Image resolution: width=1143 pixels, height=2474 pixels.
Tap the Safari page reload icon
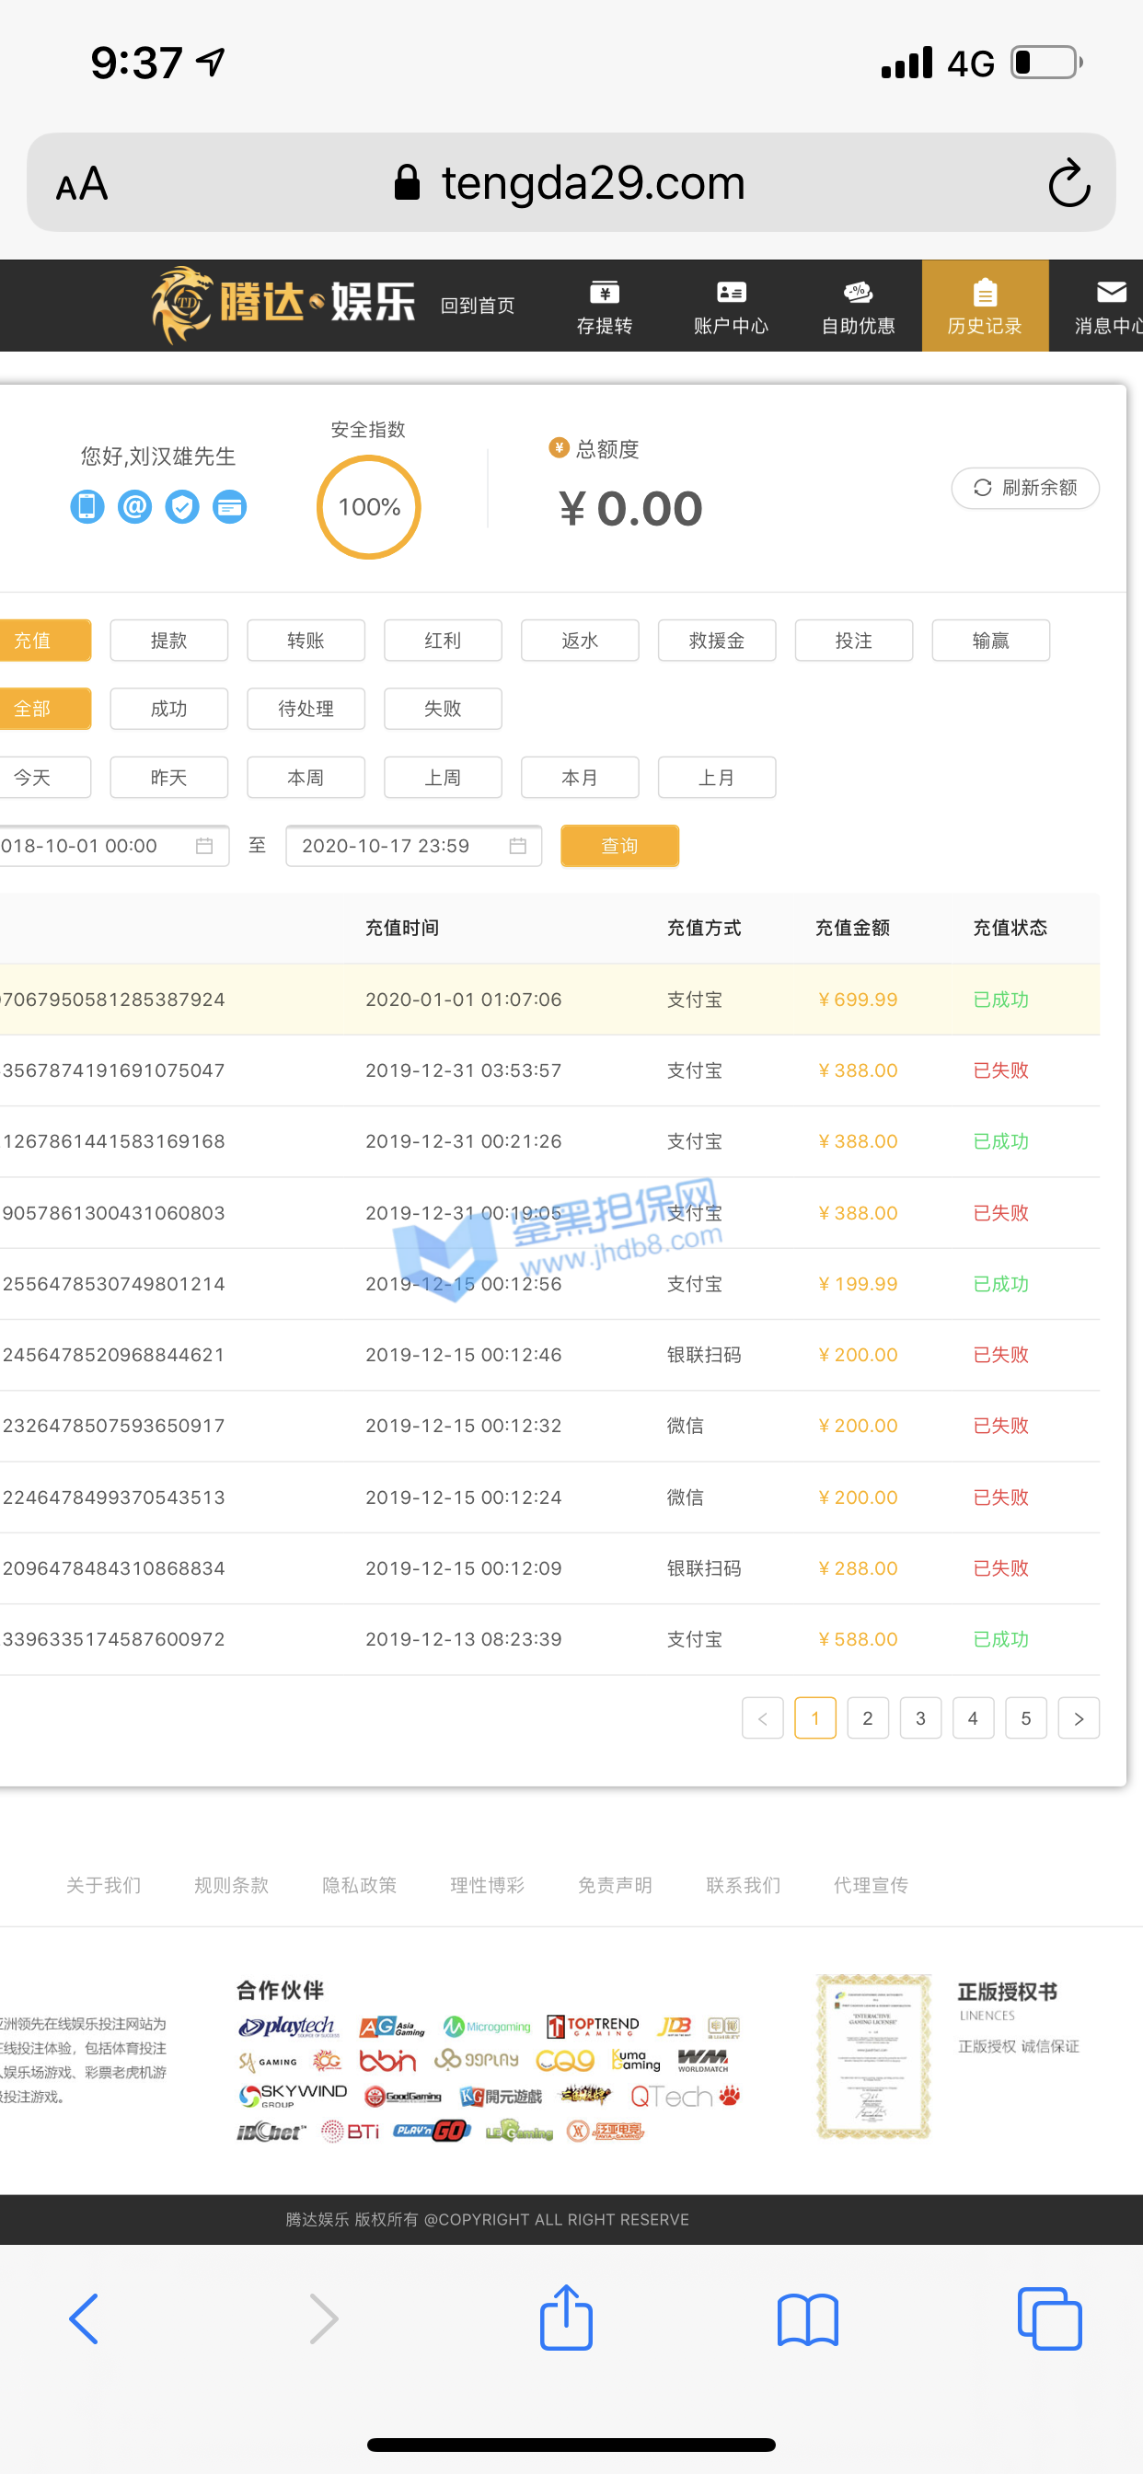point(1068,182)
